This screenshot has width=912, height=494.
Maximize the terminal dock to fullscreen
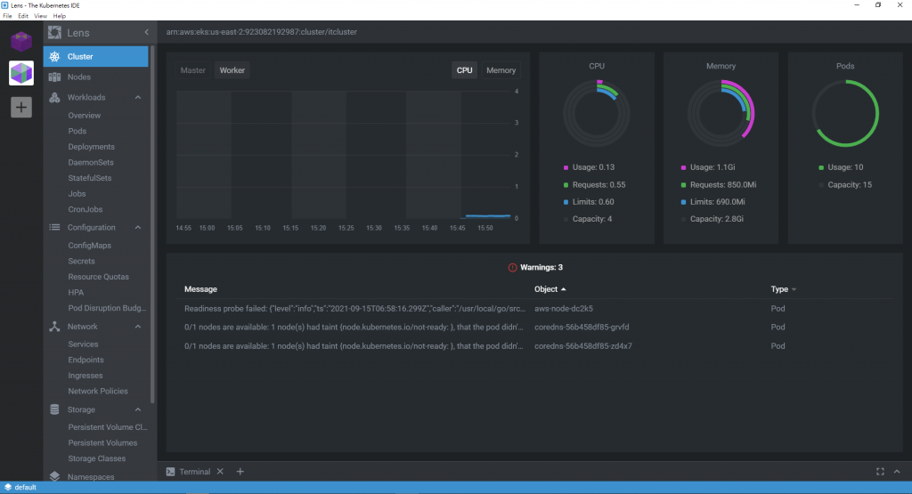pyautogui.click(x=880, y=472)
